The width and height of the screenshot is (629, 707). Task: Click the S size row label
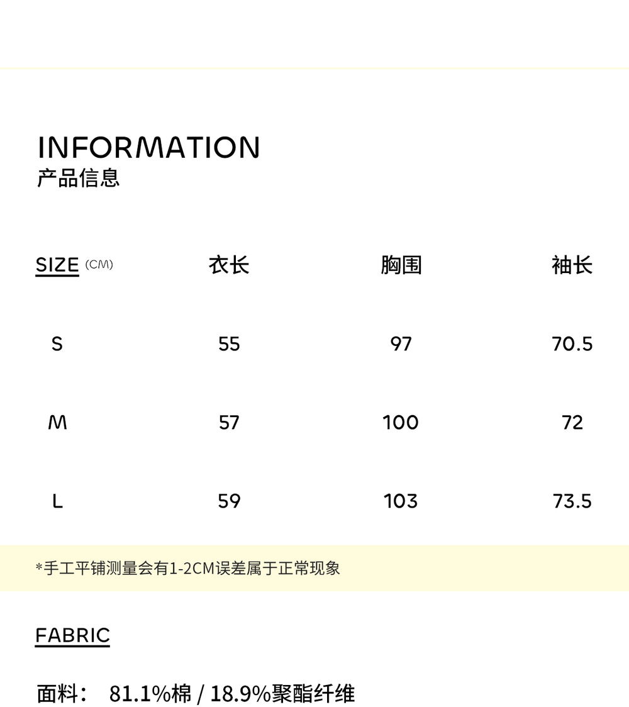tap(57, 344)
